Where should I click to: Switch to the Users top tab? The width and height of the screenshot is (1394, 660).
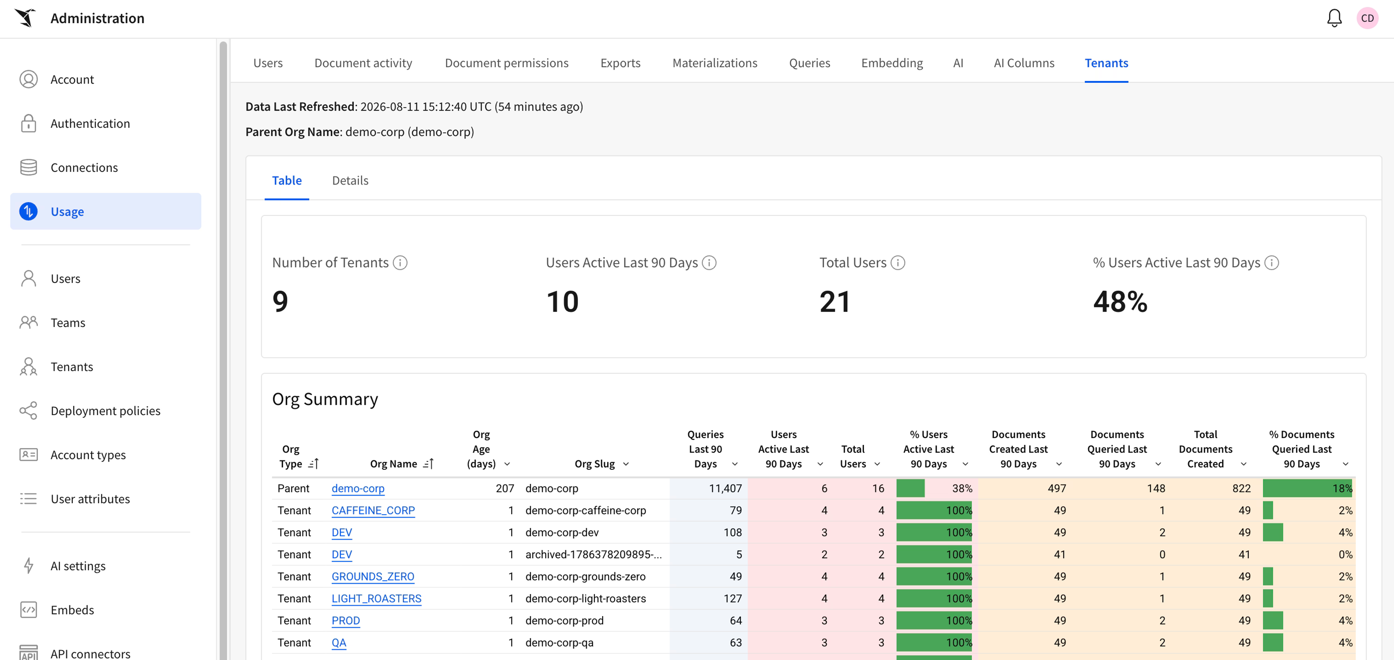pyautogui.click(x=268, y=63)
